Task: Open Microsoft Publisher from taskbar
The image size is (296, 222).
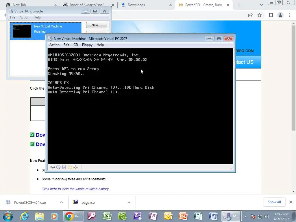Action: pos(198,216)
